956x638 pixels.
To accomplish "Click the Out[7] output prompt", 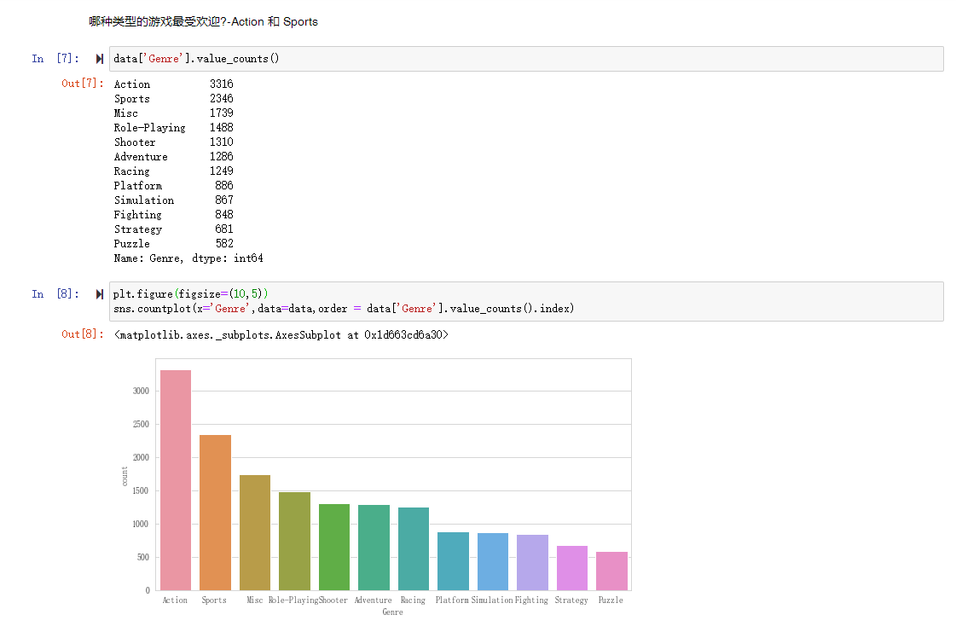I will (x=83, y=84).
